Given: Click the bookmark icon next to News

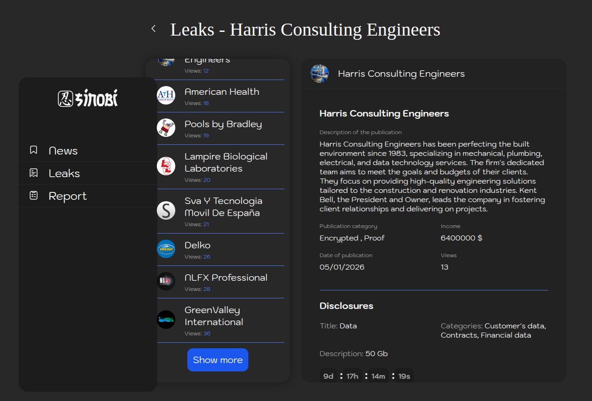Looking at the screenshot, I should [33, 150].
